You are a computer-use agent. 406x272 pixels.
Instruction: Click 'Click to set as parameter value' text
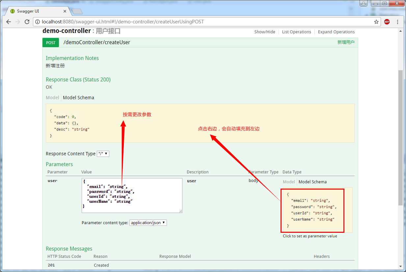[310, 236]
